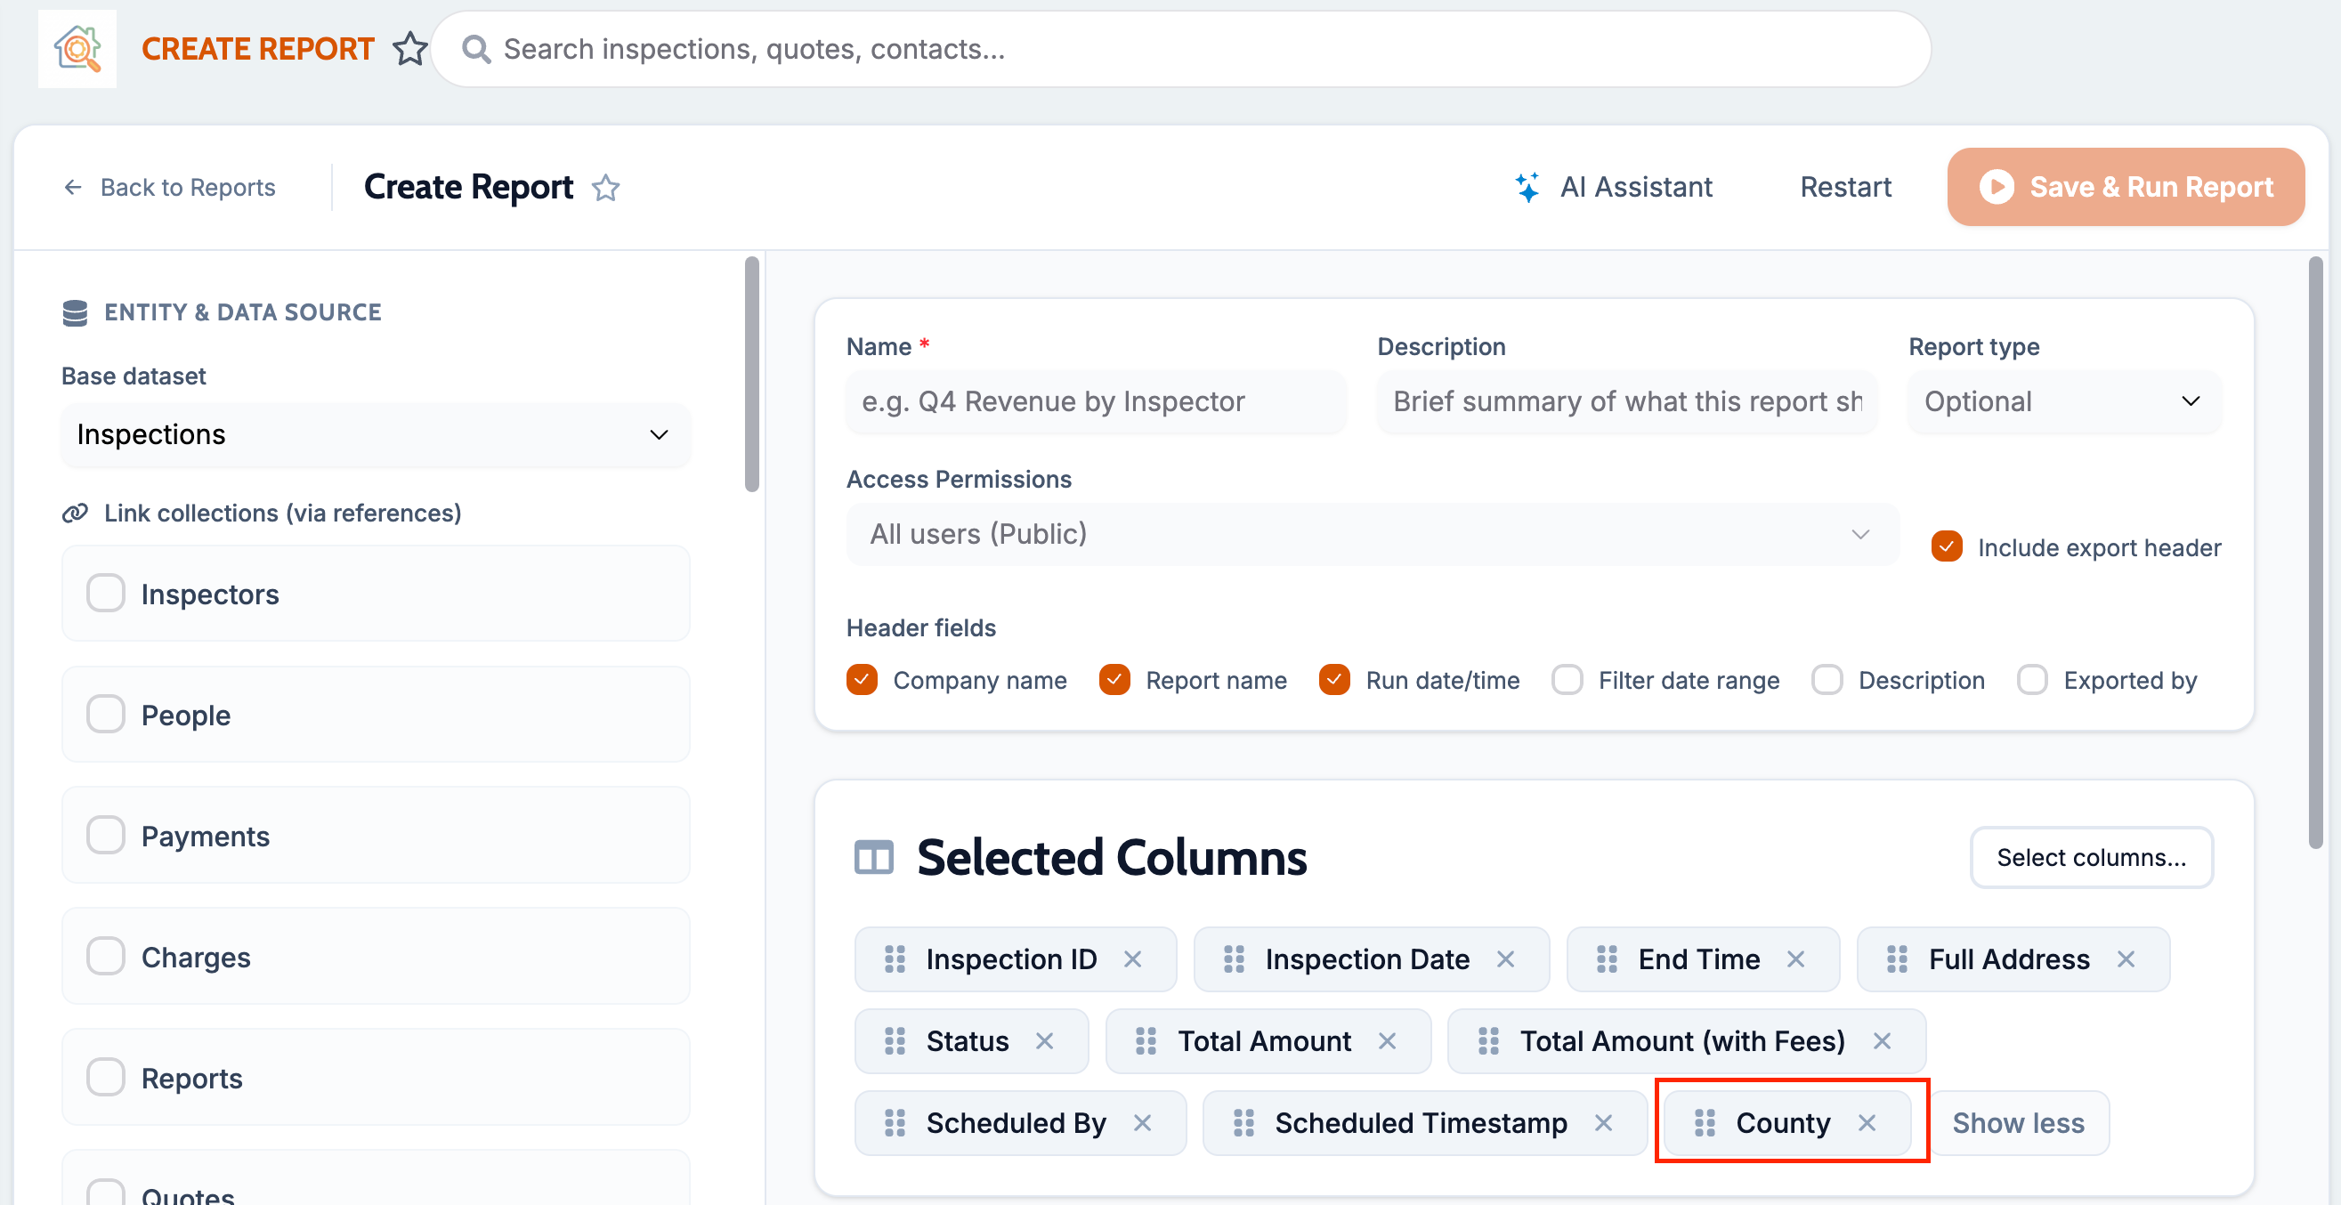The width and height of the screenshot is (2341, 1205).
Task: Click the app home logo icon
Action: (x=77, y=48)
